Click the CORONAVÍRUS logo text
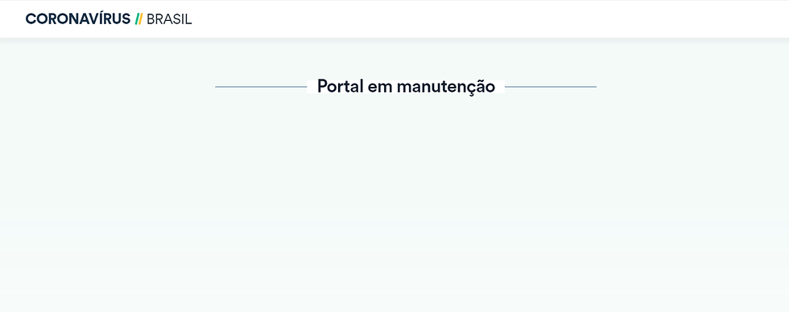The width and height of the screenshot is (789, 312). [x=78, y=18]
